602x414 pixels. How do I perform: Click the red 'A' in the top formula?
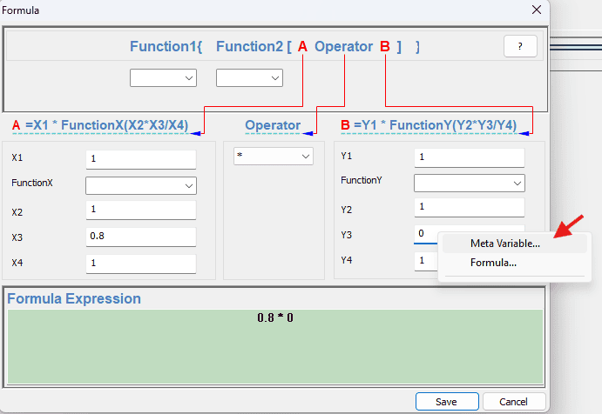[x=302, y=46]
